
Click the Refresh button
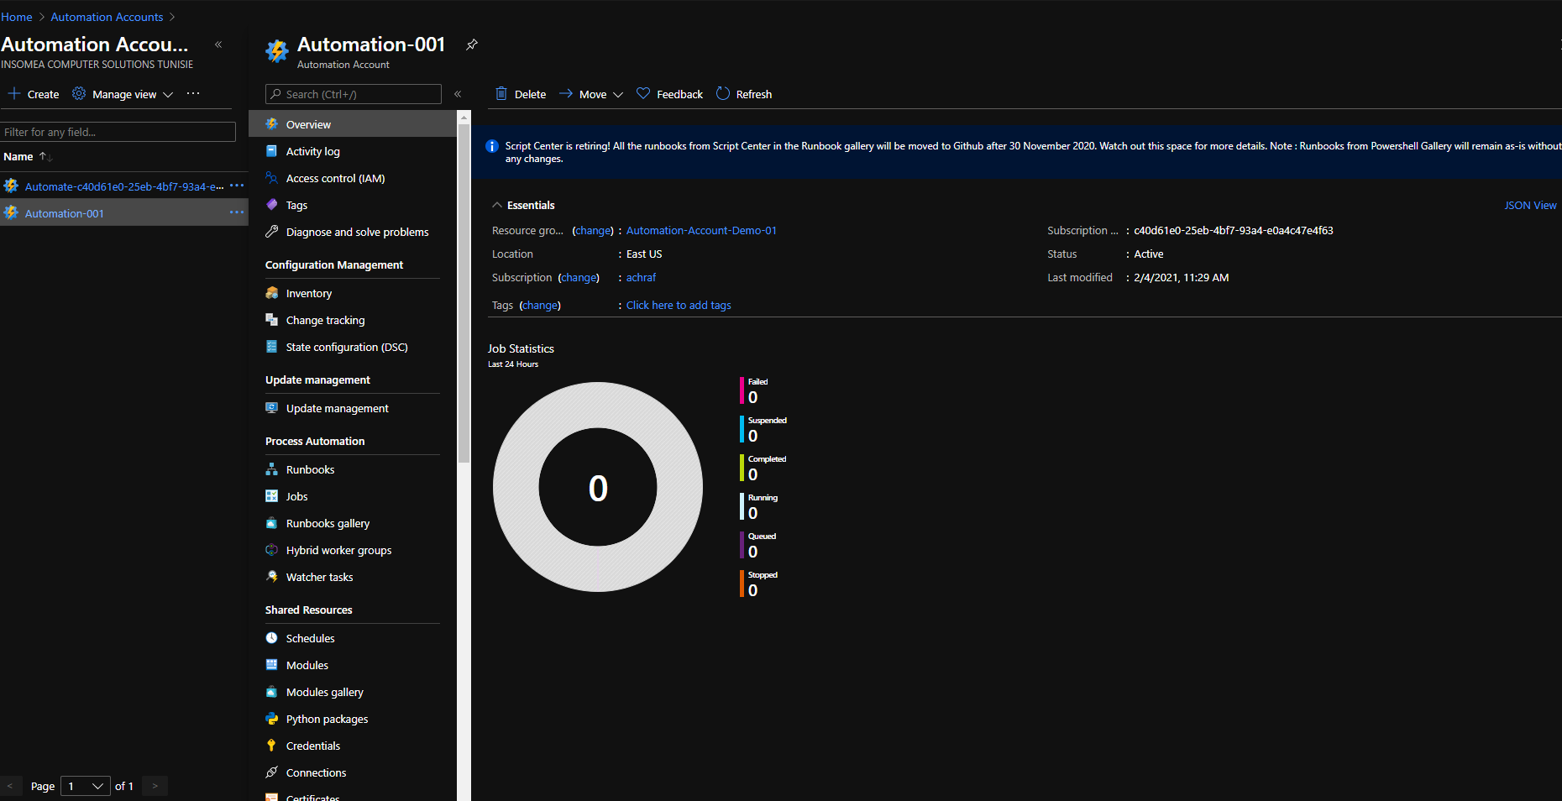pos(743,94)
